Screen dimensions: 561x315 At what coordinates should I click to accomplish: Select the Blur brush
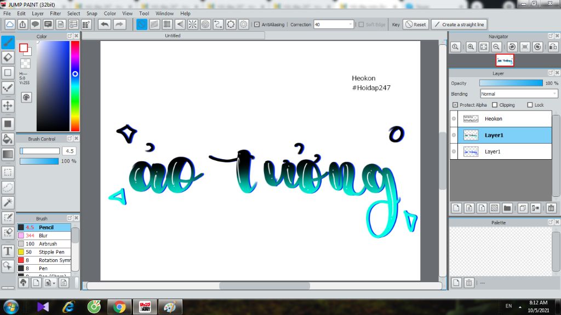coord(44,235)
